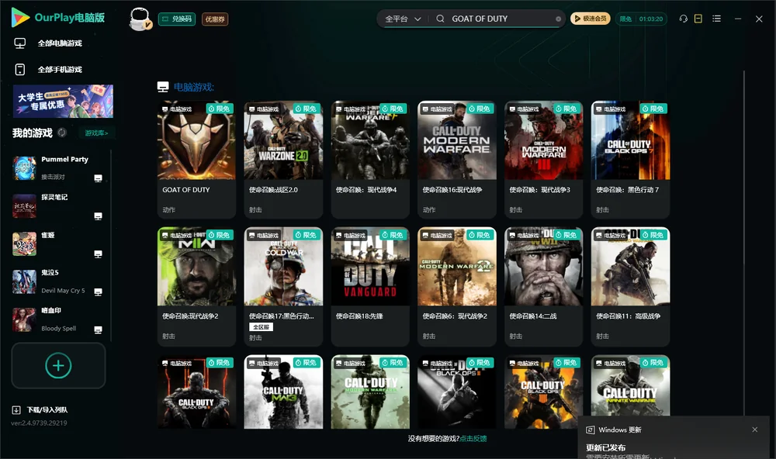
Task: Open the 使命召唤:现代战争4 game card
Action: 370,159
